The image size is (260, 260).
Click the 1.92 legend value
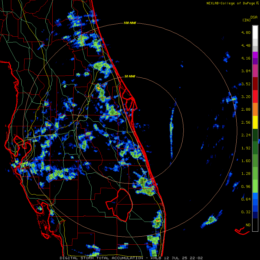(x=246, y=148)
